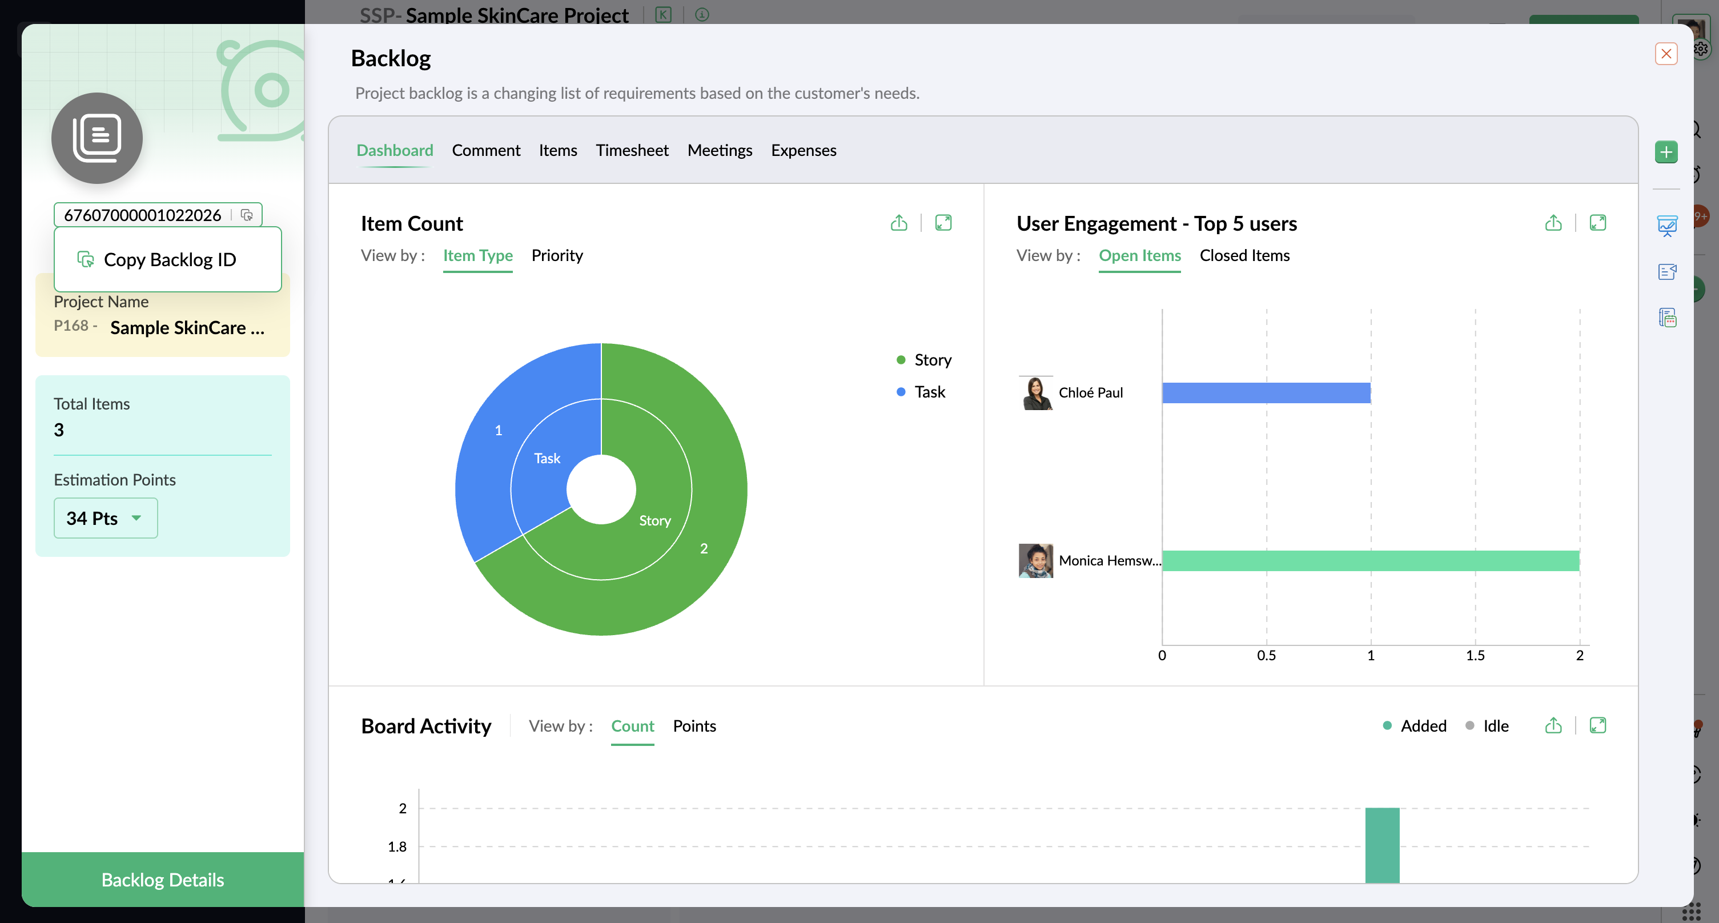Click the green plus icon on right sidebar
Viewport: 1719px width, 923px height.
point(1666,152)
